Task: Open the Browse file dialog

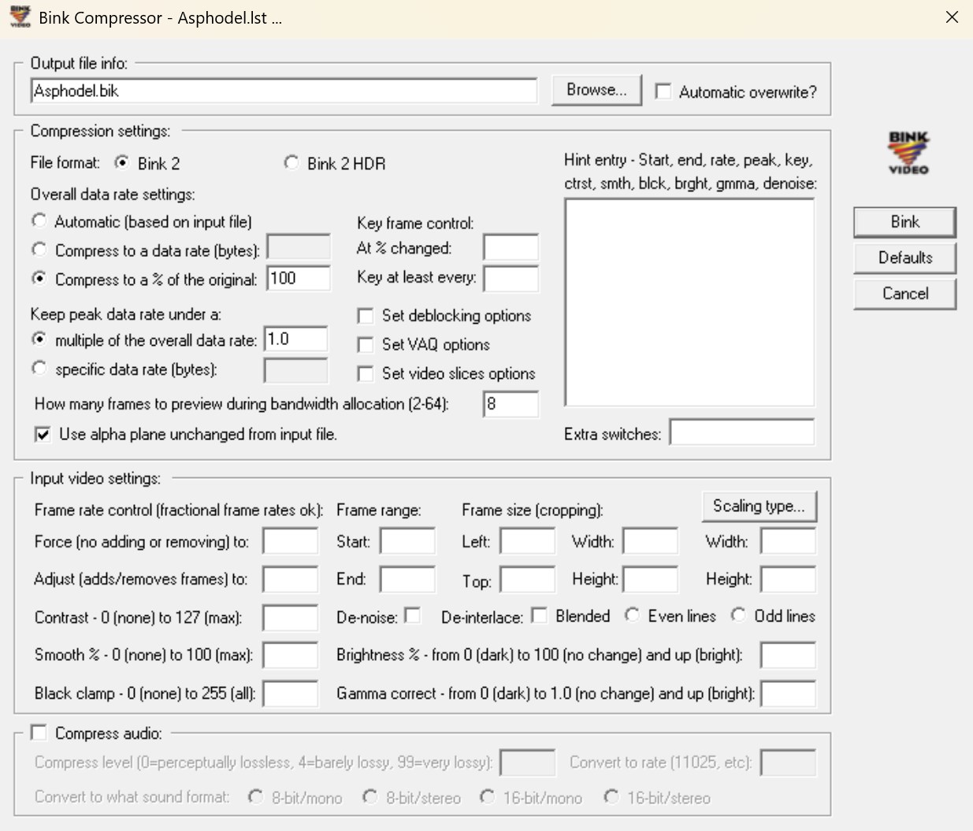Action: [x=596, y=91]
